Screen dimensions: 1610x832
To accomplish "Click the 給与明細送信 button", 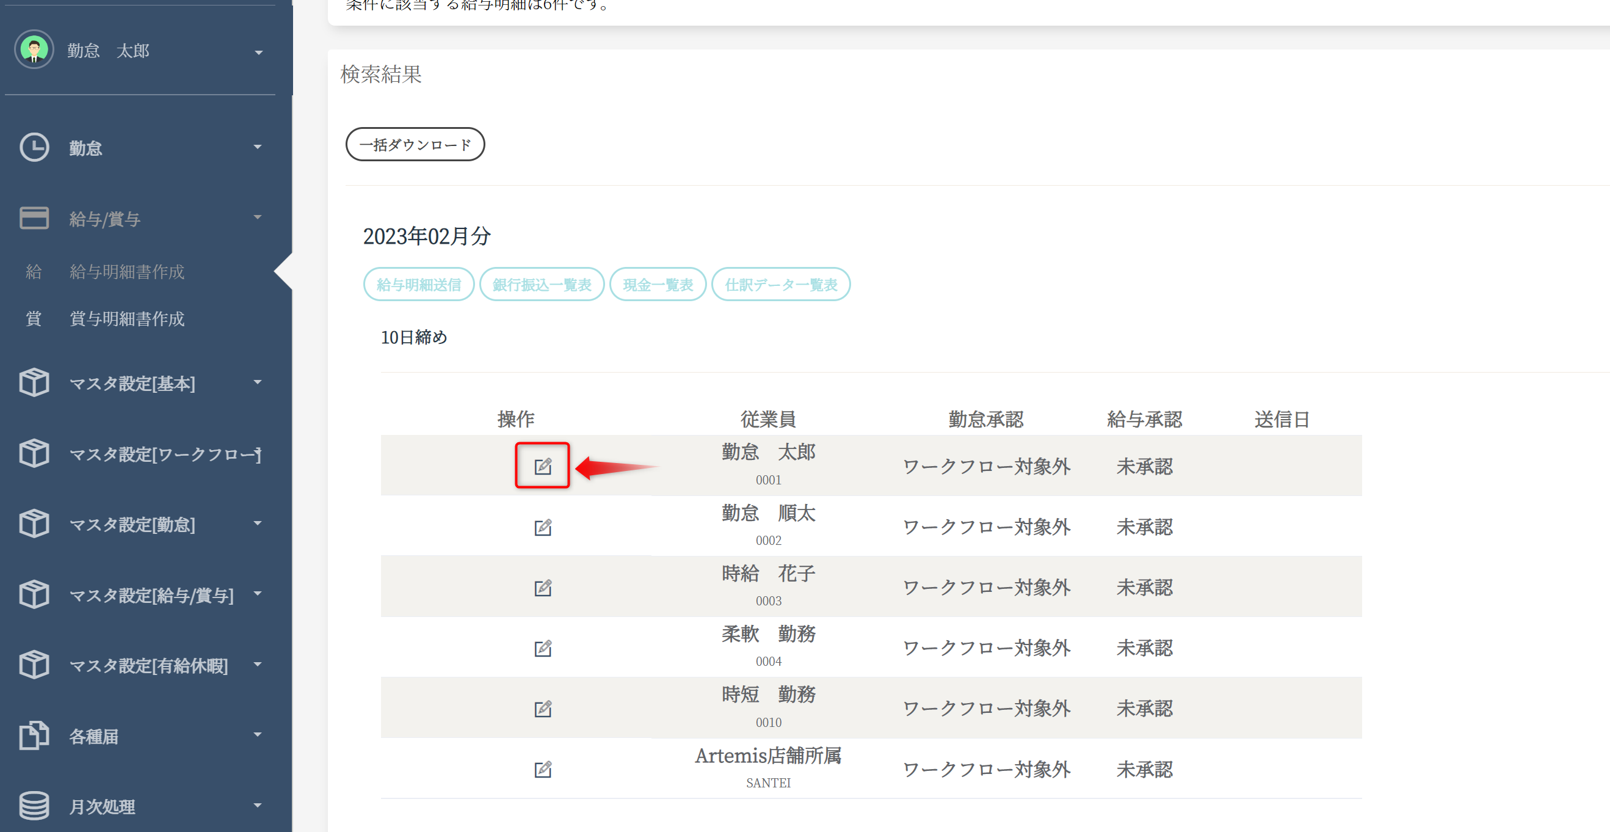I will pyautogui.click(x=419, y=285).
